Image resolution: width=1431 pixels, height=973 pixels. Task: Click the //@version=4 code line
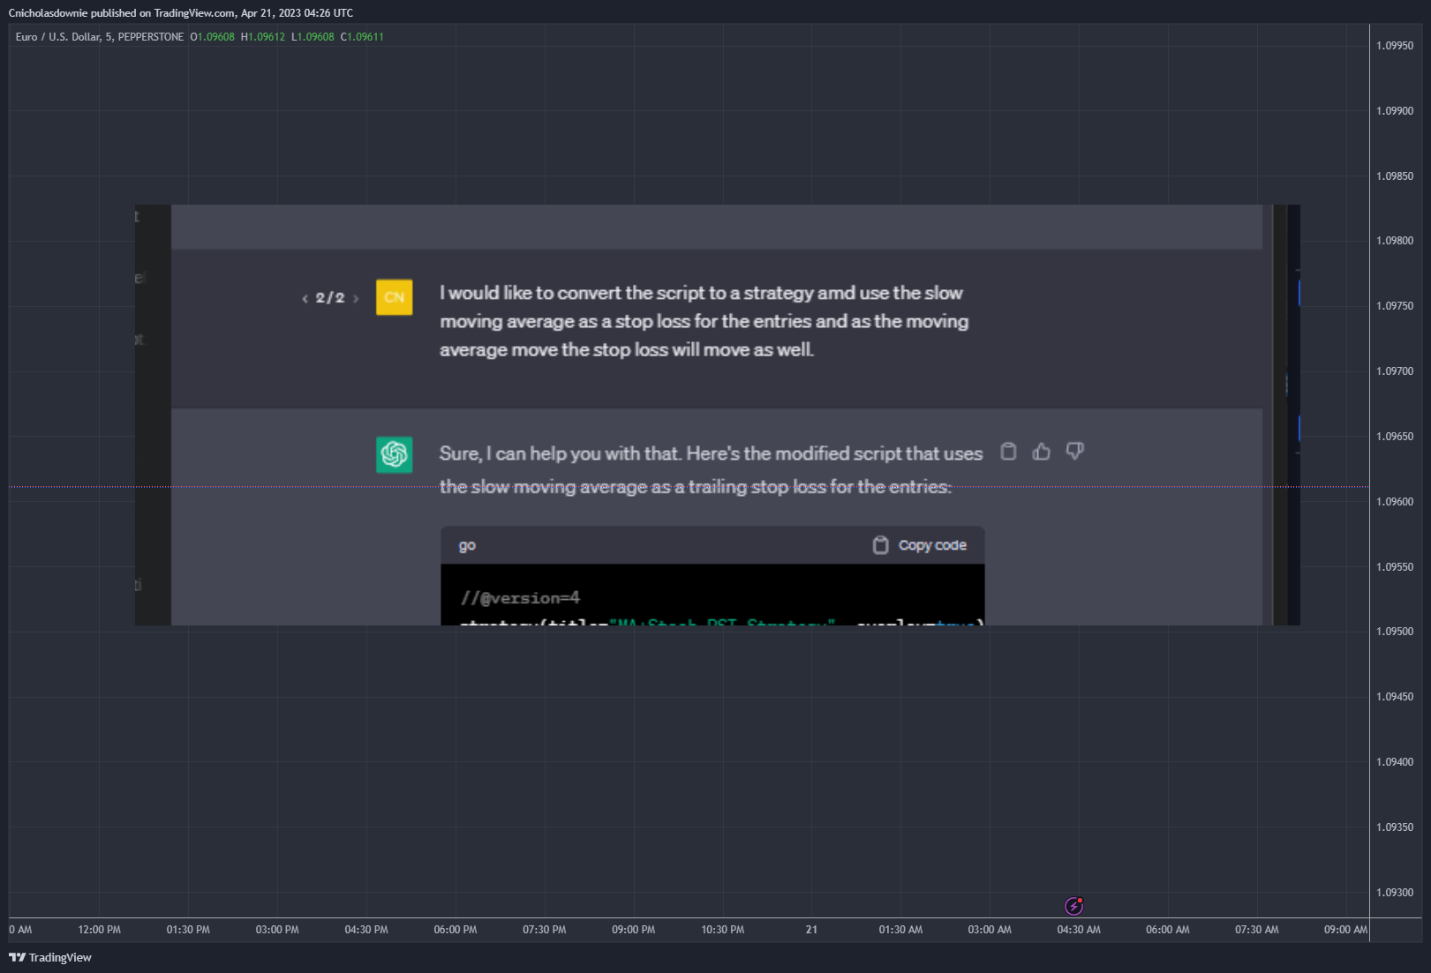(520, 597)
